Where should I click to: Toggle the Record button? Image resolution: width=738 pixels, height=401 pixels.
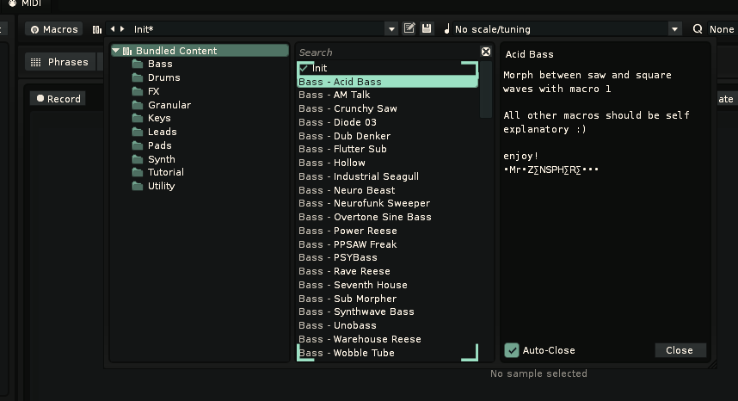pos(58,99)
